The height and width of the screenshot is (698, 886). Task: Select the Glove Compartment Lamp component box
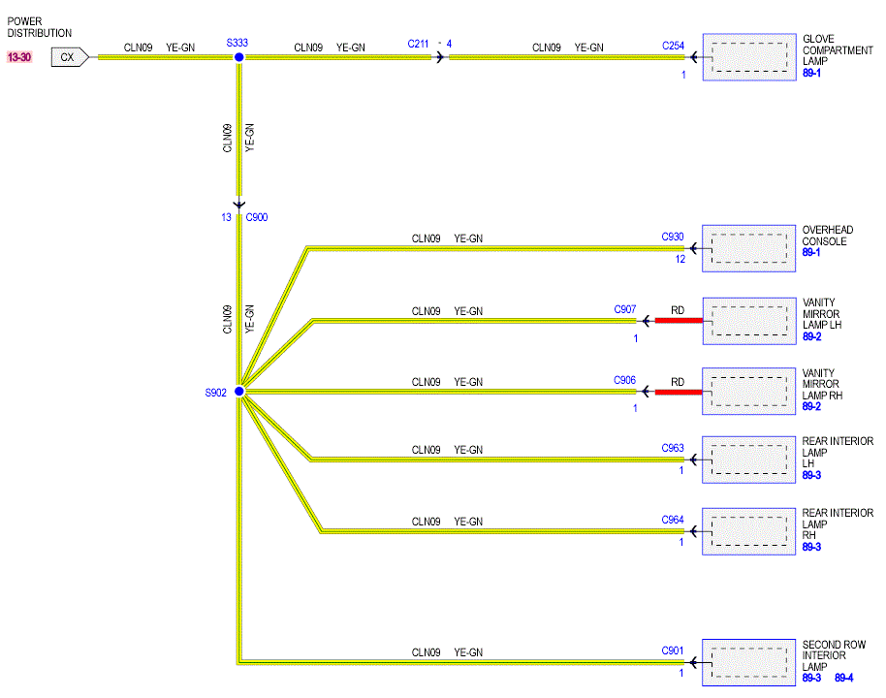tap(749, 57)
